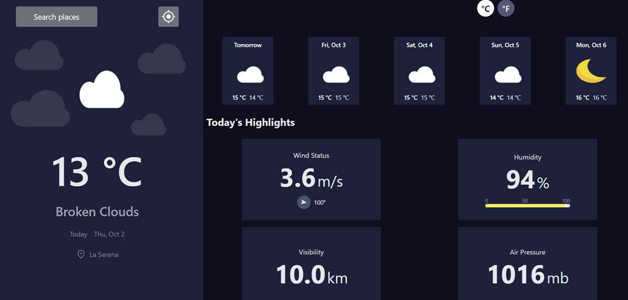
Task: Click the La Serena location label
Action: click(x=104, y=255)
